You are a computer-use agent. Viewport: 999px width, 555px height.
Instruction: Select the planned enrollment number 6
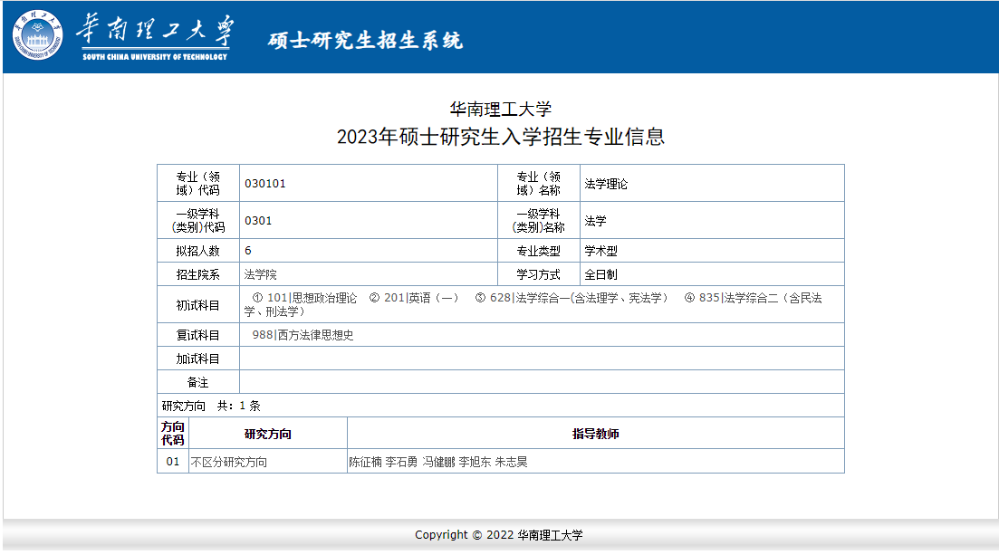248,251
